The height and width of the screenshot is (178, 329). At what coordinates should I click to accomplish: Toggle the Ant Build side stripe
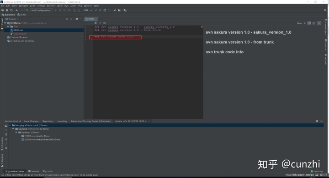point(326,60)
